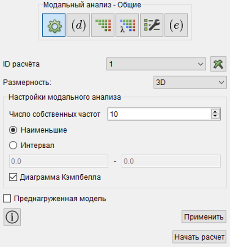Open the lambda eigenvalue matrix icon

tap(127, 25)
